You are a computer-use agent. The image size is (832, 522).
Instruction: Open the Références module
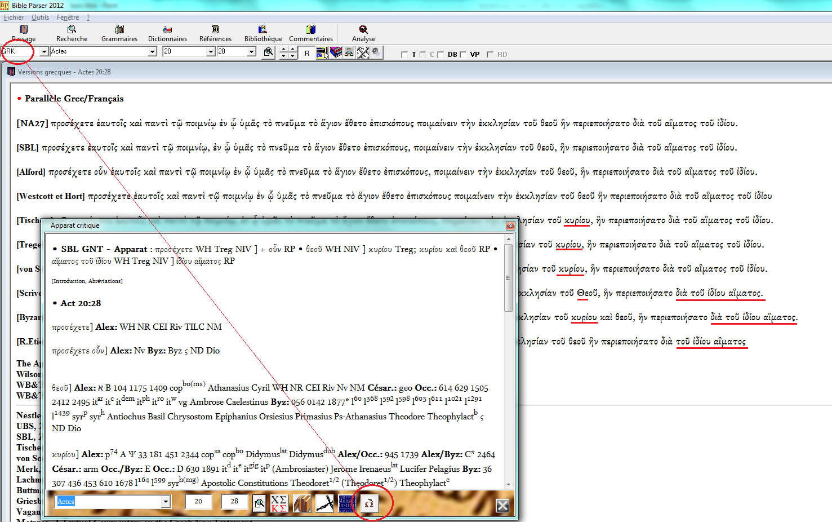point(215,34)
